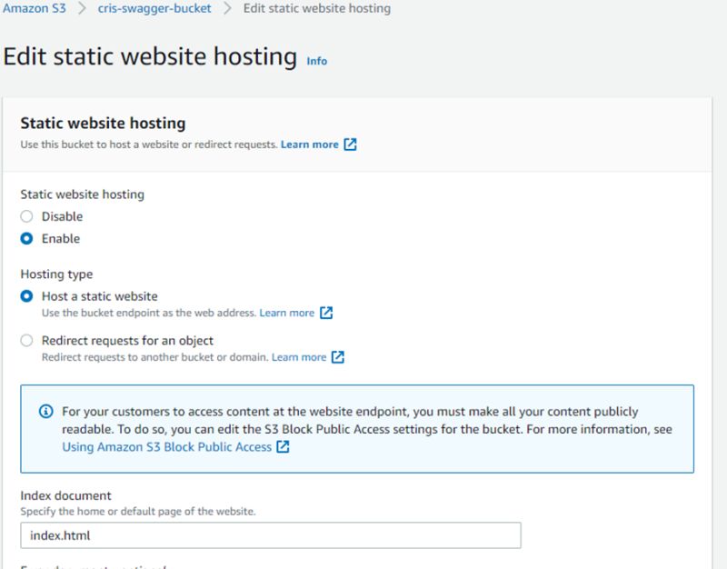
Task: Open the Amazon S3 breadcrumb link
Action: 35,8
